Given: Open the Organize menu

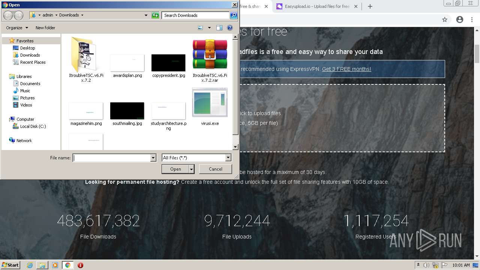Looking at the screenshot, I should click(17, 28).
